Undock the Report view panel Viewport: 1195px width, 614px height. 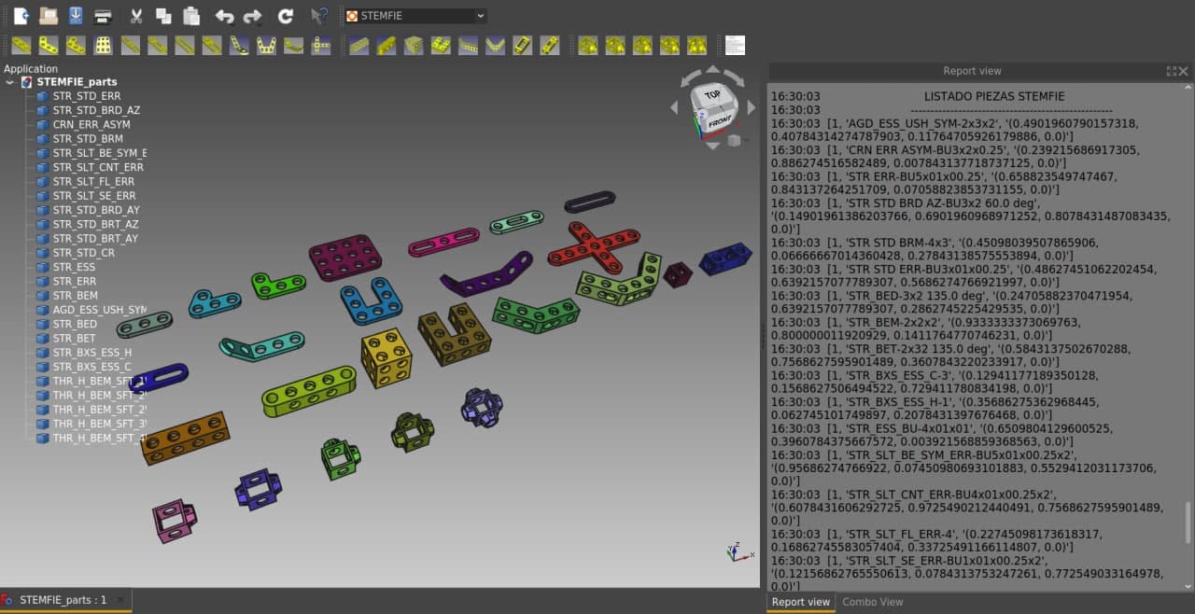1172,71
